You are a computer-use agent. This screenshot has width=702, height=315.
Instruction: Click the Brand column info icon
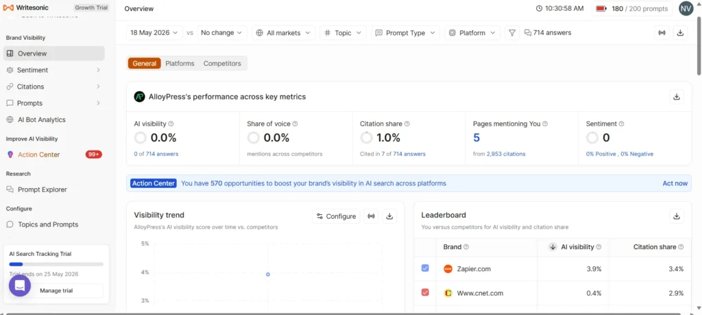[466, 247]
